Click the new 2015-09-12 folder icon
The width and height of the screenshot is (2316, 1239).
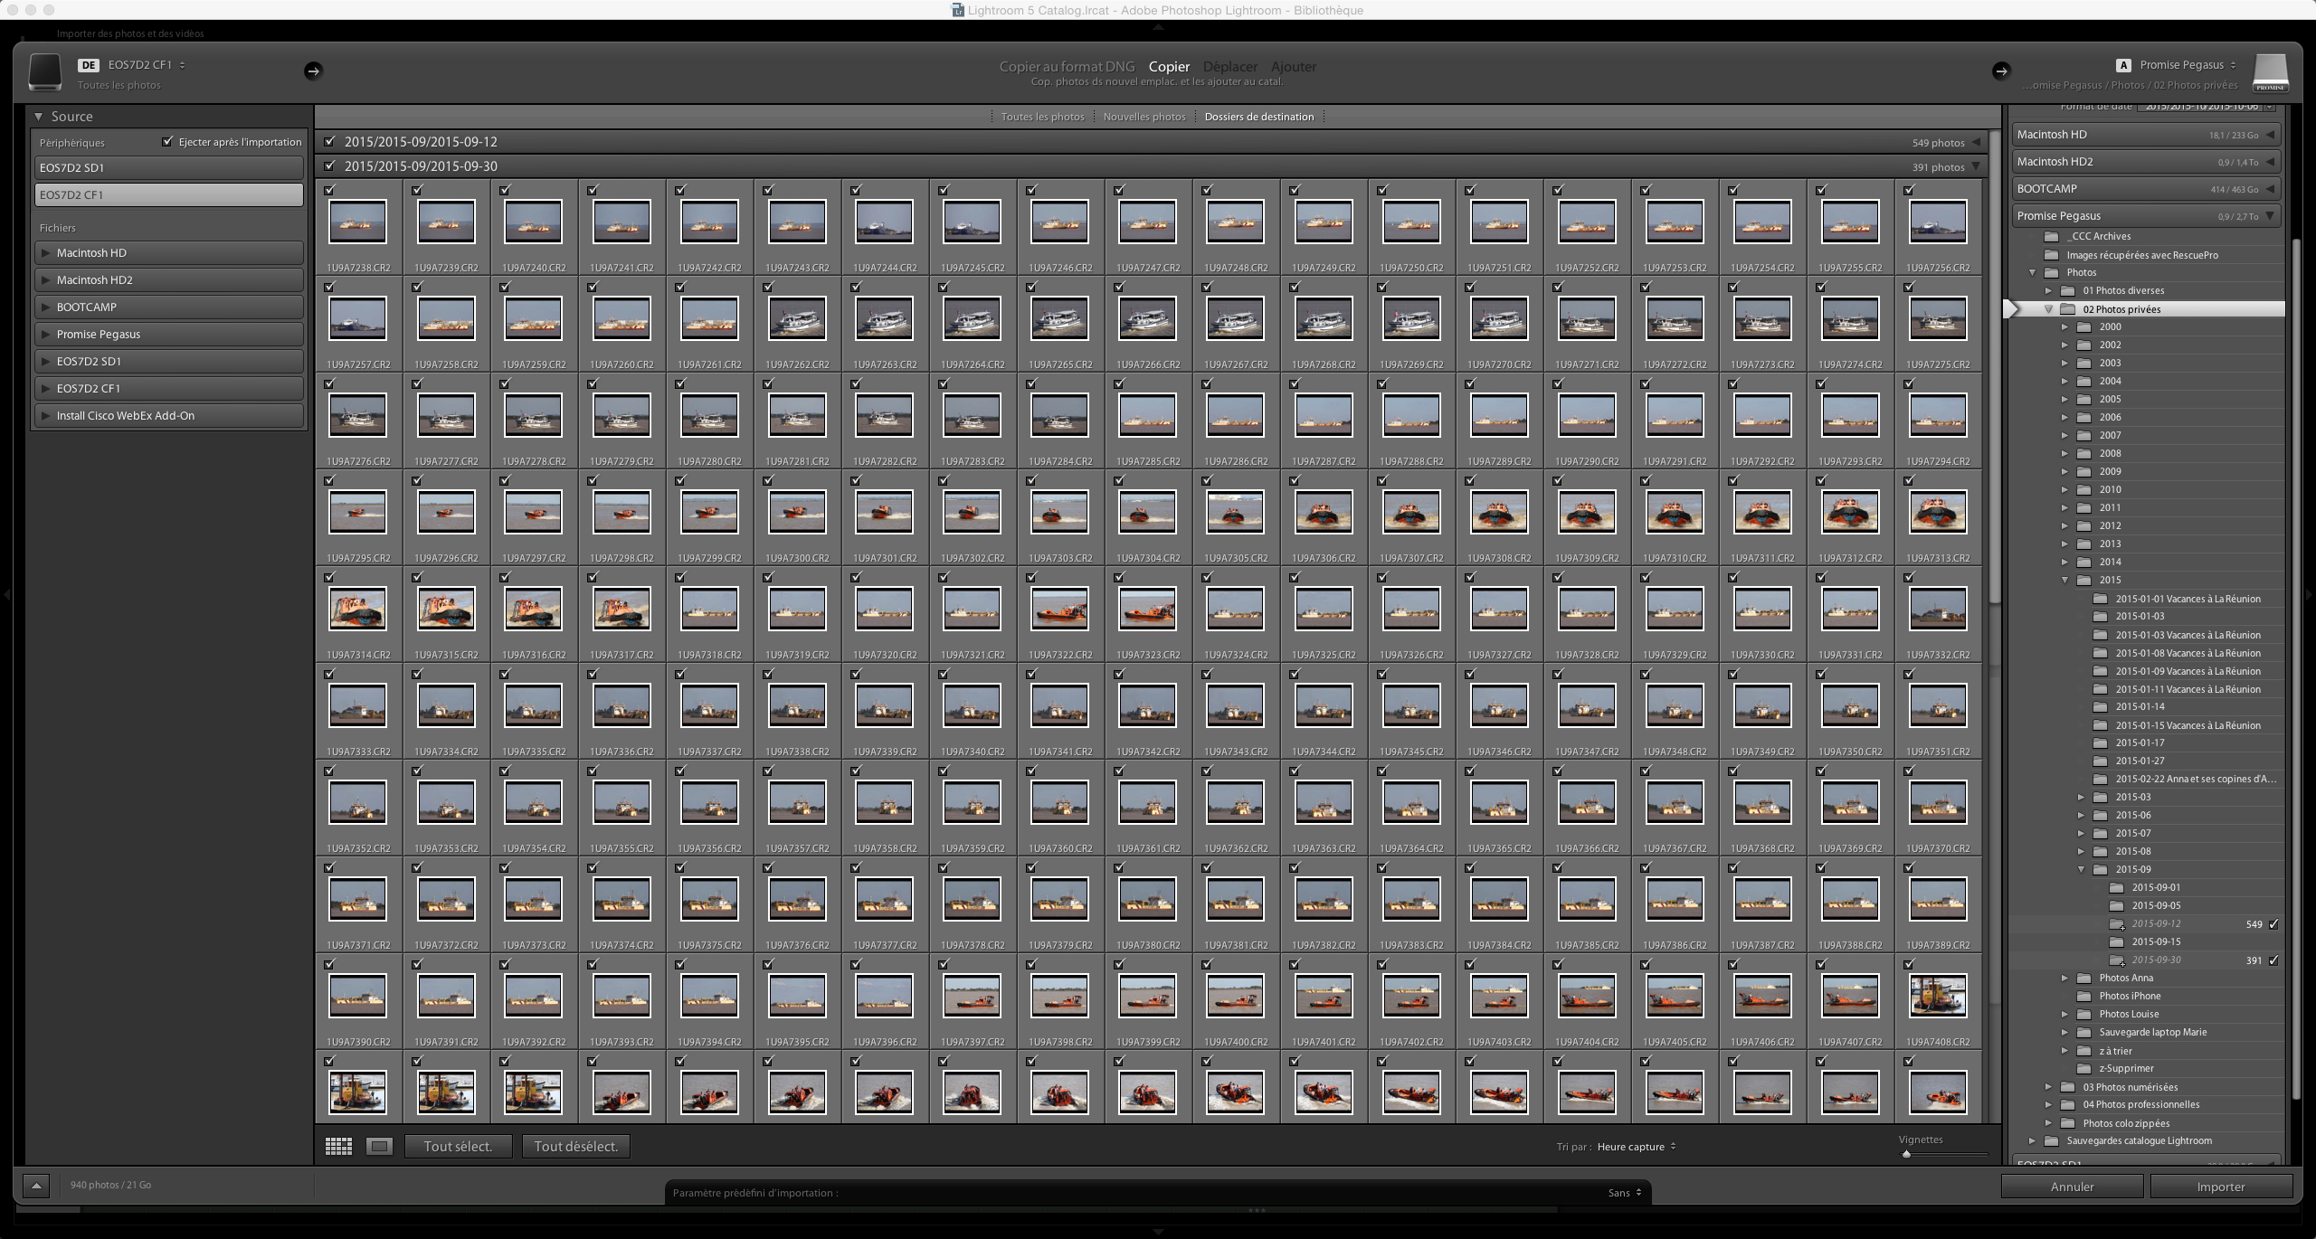tap(2117, 924)
